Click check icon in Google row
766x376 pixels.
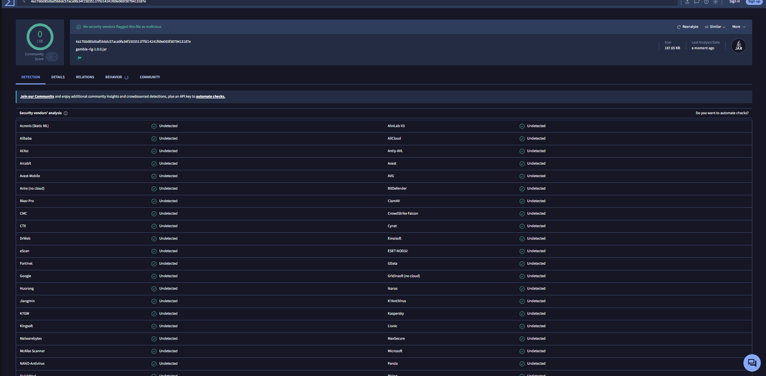click(x=154, y=276)
